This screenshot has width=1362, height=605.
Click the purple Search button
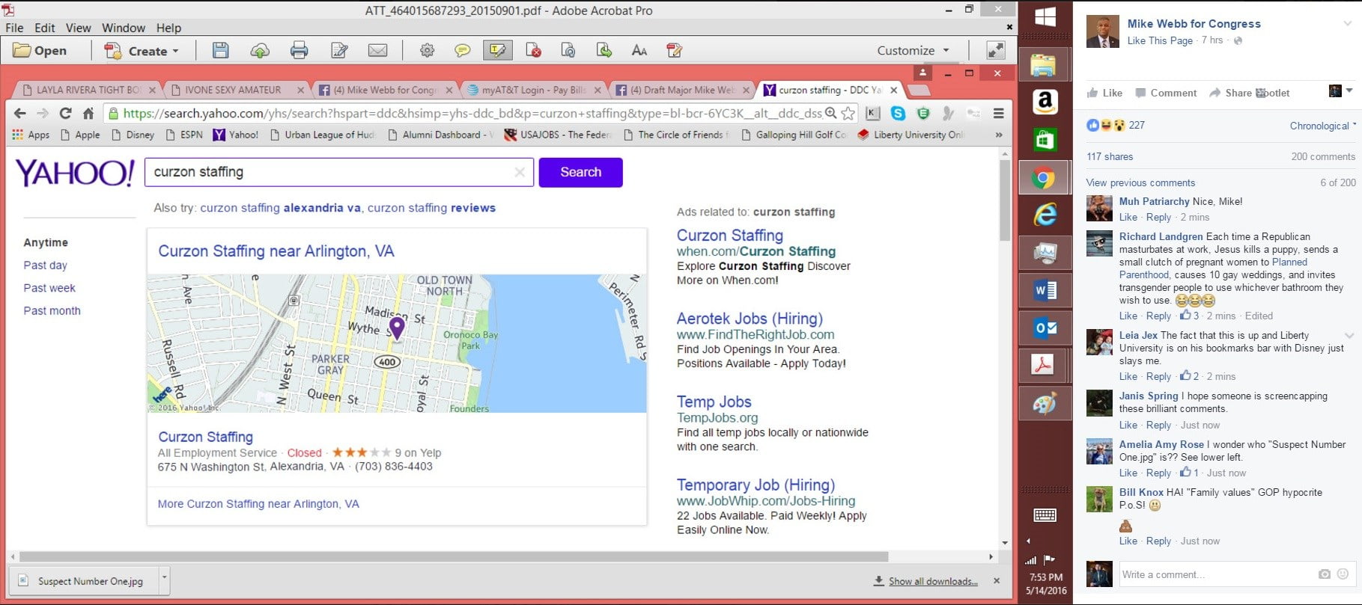coord(580,172)
